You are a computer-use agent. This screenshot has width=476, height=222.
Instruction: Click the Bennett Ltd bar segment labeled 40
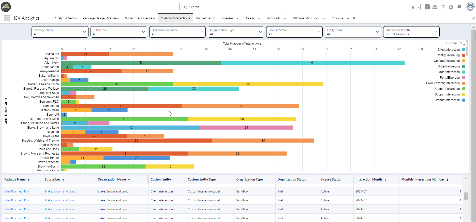click(122, 106)
